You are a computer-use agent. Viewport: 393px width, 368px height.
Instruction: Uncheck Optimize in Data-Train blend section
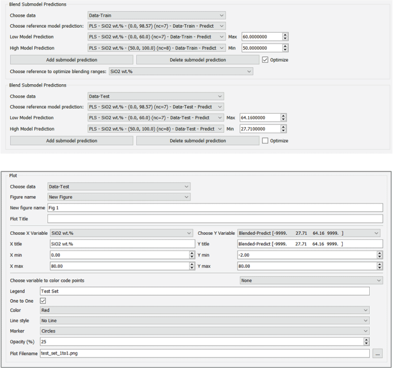[x=265, y=60]
